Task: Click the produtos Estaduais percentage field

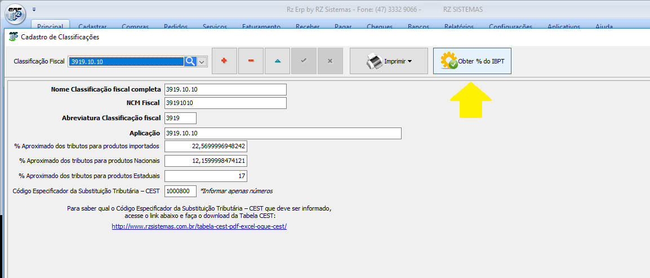Action: 206,176
